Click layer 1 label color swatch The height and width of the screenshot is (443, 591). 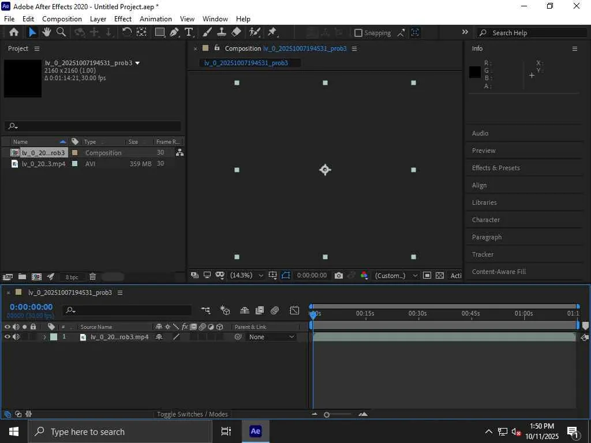(54, 337)
